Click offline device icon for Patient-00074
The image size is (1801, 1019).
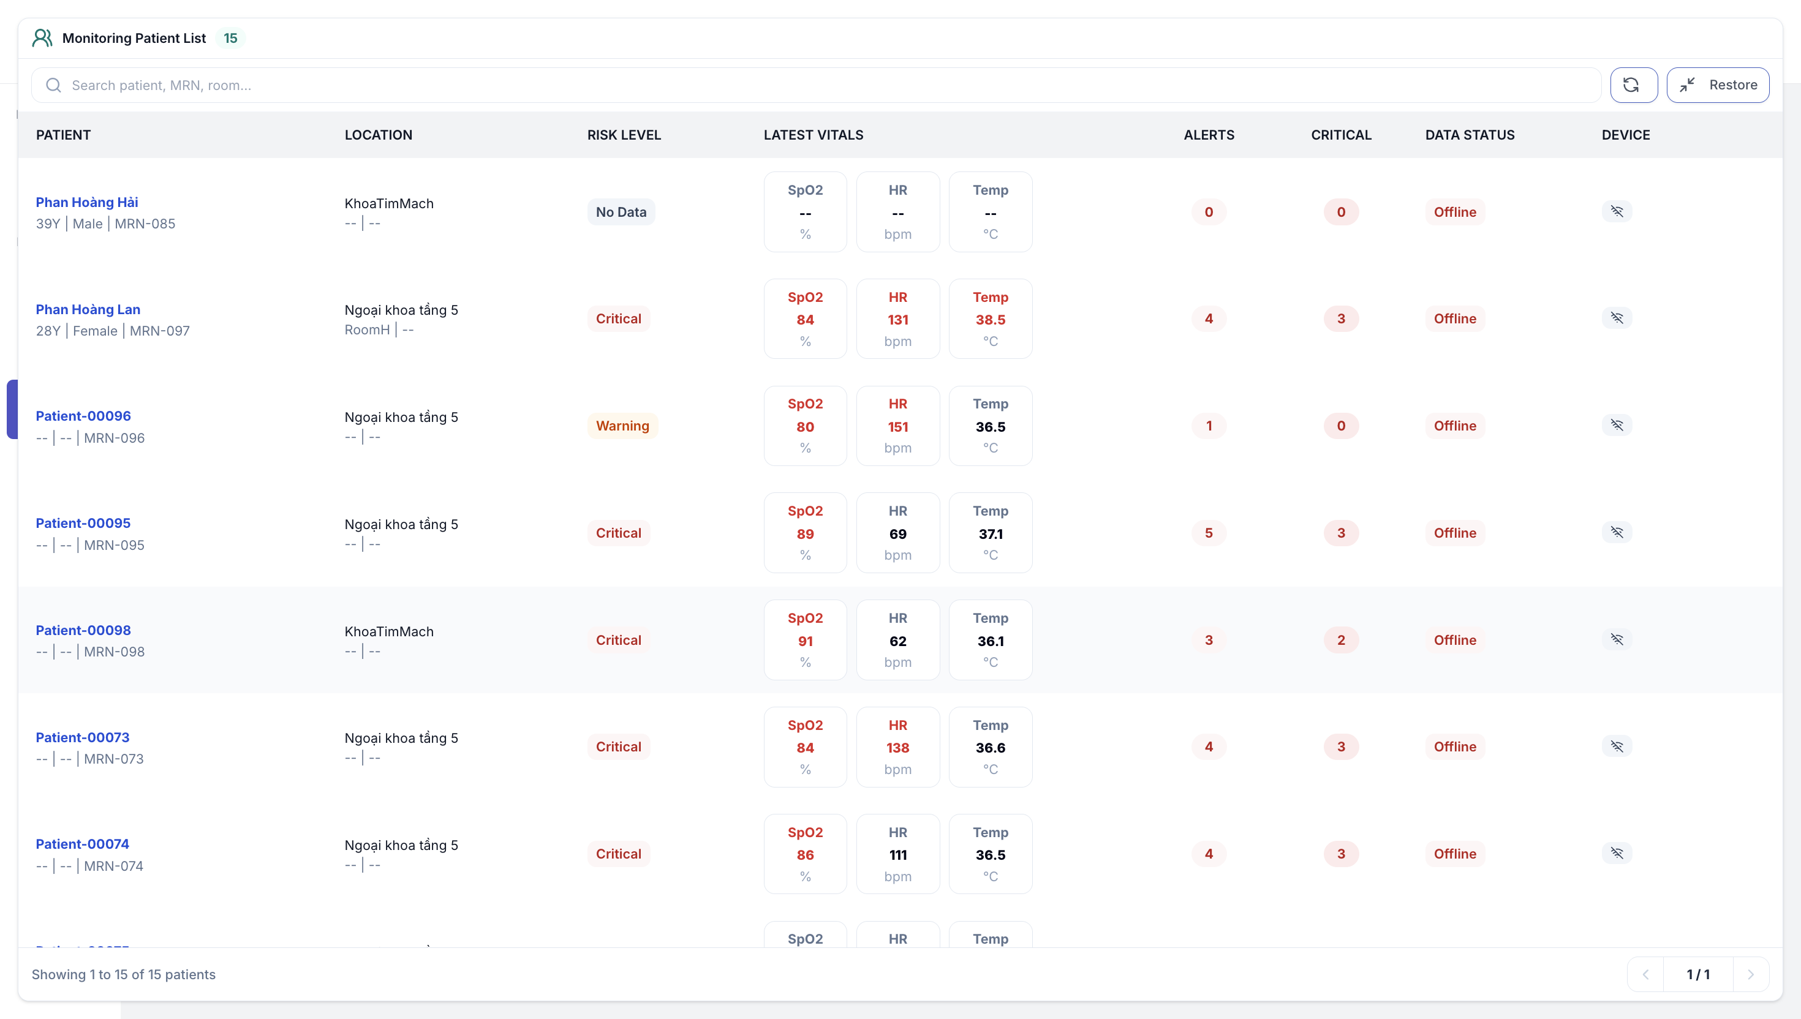click(x=1616, y=853)
